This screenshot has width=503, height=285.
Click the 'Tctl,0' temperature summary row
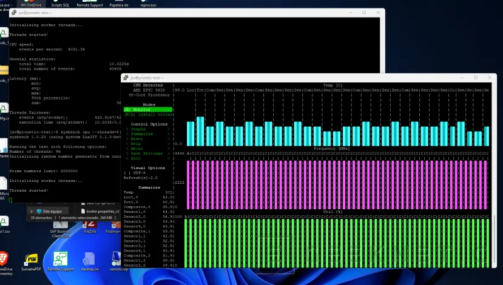(x=149, y=202)
